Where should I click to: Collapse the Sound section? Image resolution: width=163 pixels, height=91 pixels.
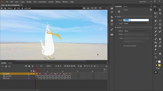tap(116, 28)
